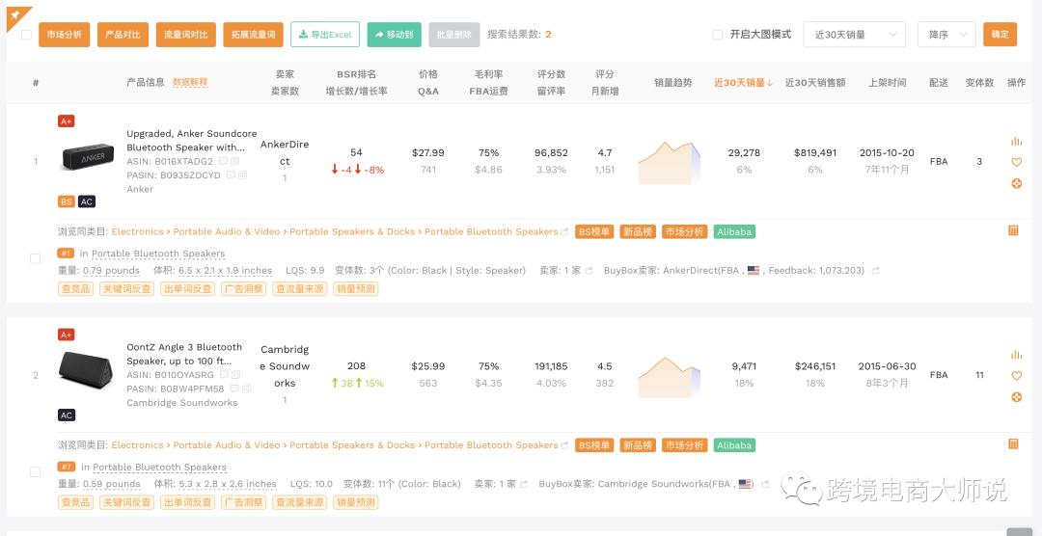This screenshot has width=1042, height=536.
Task: Click the A+ badge on Anker product
Action: [x=66, y=121]
